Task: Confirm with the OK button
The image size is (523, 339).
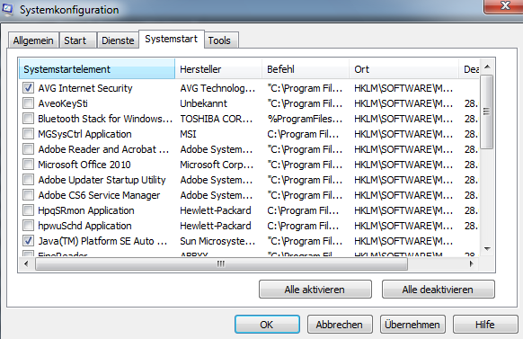Action: (267, 325)
